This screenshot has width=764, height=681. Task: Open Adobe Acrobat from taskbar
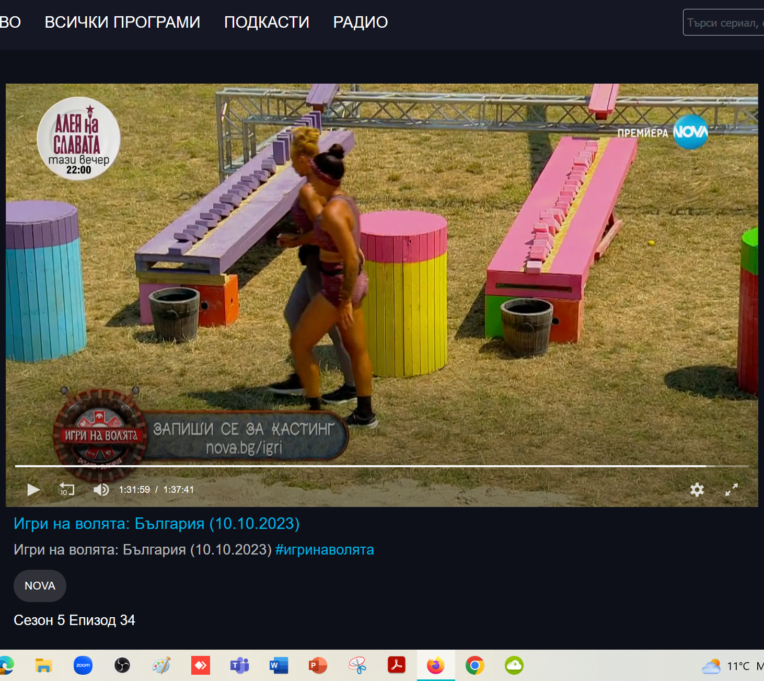click(397, 665)
